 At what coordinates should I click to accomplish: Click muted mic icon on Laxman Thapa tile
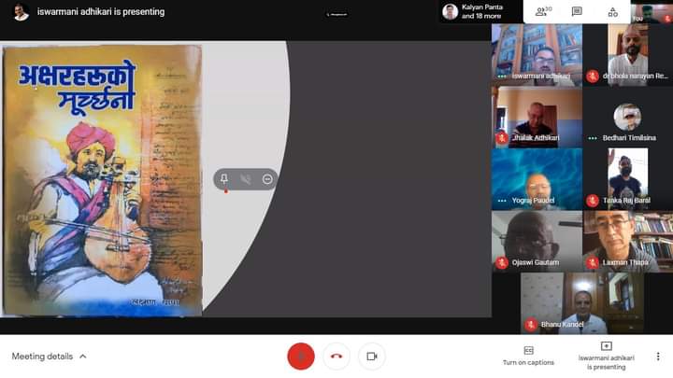593,262
